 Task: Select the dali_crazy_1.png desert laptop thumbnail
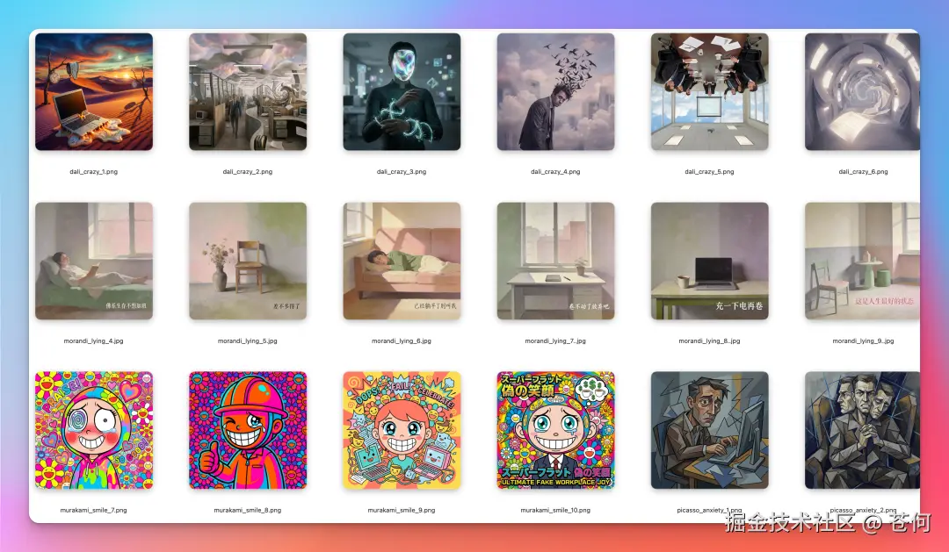(94, 91)
